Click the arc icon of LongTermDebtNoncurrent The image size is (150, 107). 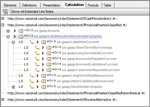click(x=32, y=76)
